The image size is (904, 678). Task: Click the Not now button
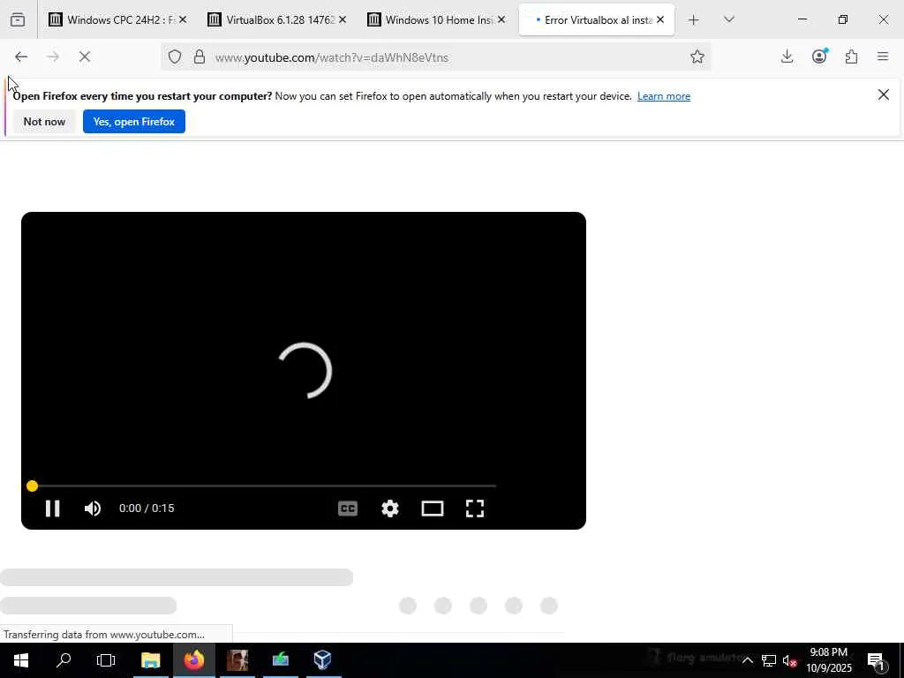44,122
